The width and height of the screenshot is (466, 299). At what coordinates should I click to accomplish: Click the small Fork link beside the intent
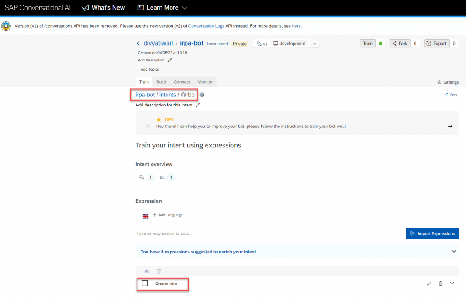point(451,95)
